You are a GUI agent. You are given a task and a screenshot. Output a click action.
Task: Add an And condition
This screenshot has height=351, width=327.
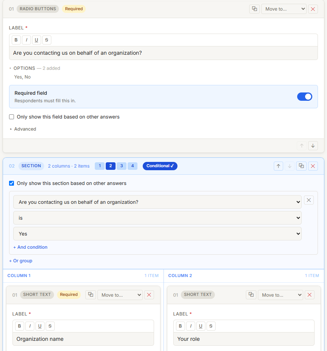(x=30, y=247)
